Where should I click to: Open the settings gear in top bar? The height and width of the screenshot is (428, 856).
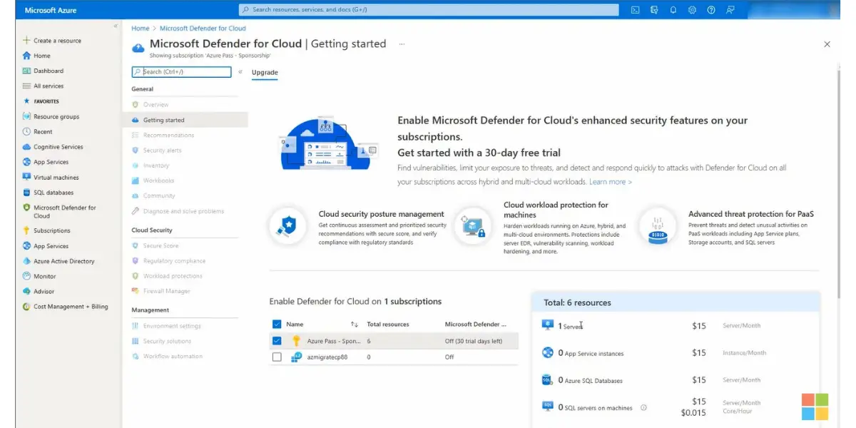tap(692, 10)
